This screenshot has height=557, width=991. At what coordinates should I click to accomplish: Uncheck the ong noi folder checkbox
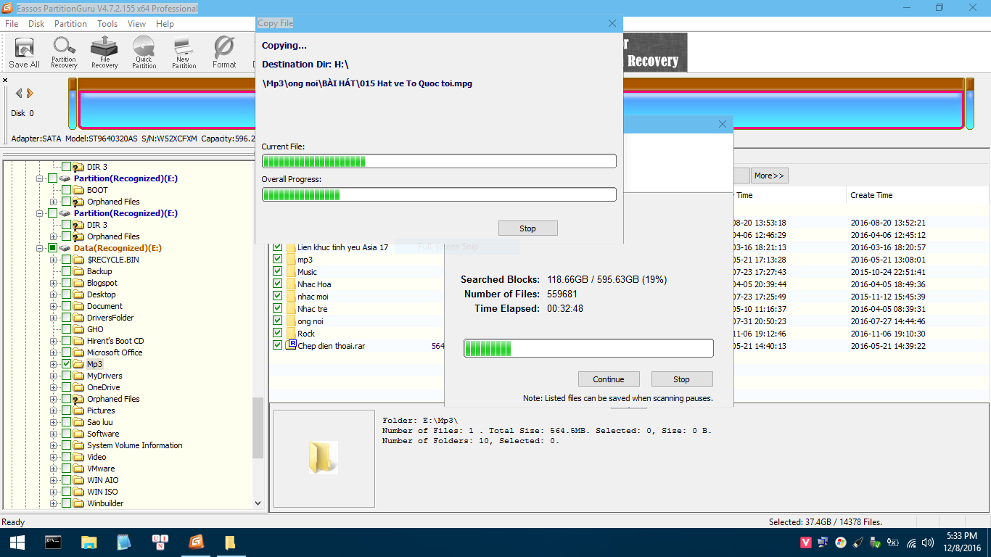click(277, 321)
